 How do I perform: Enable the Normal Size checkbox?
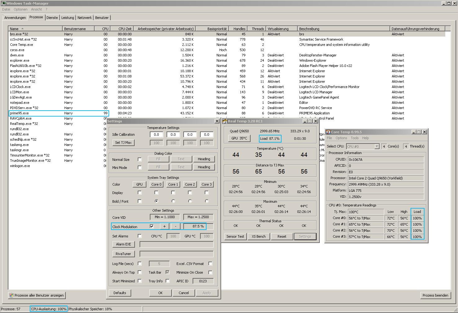pyautogui.click(x=140, y=159)
